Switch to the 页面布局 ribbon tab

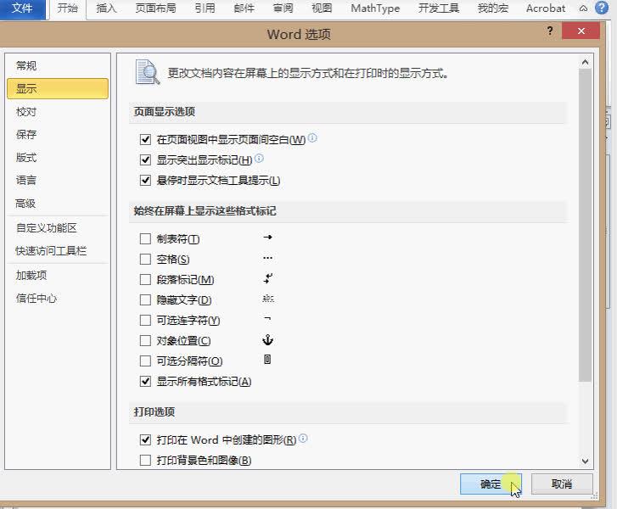click(x=155, y=8)
